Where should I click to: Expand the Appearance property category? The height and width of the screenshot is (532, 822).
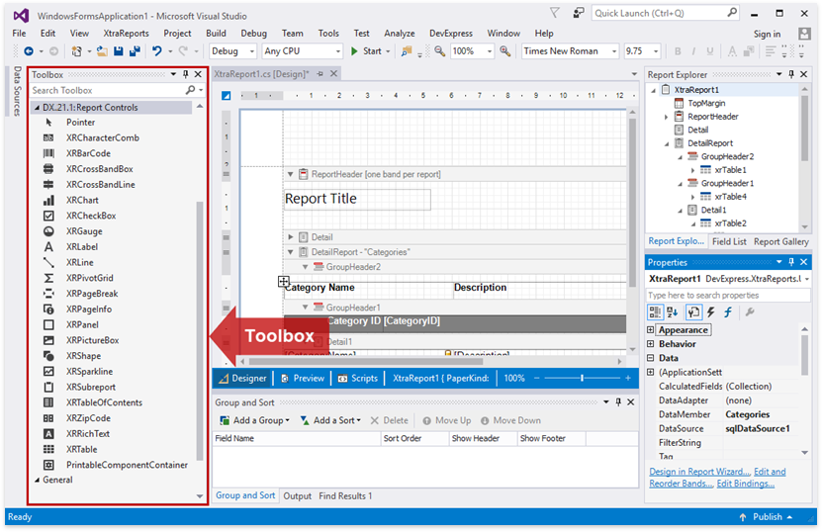tap(651, 330)
